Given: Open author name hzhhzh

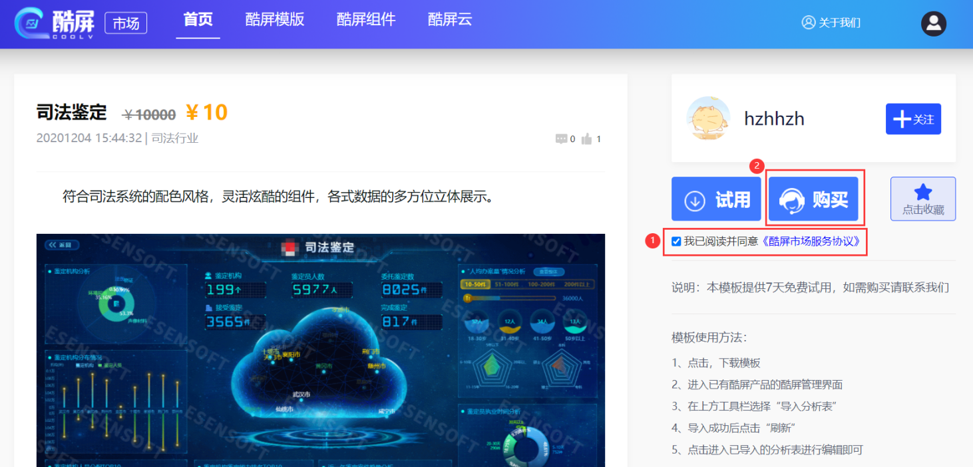Looking at the screenshot, I should tap(774, 119).
